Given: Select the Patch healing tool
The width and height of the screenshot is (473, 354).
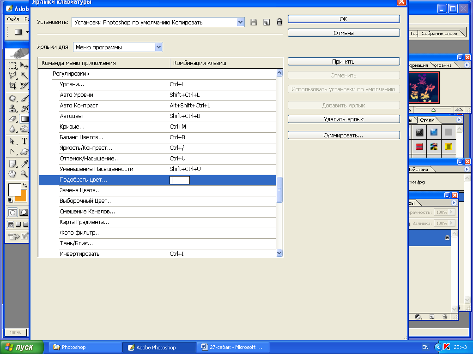Looking at the screenshot, I should tap(12, 99).
